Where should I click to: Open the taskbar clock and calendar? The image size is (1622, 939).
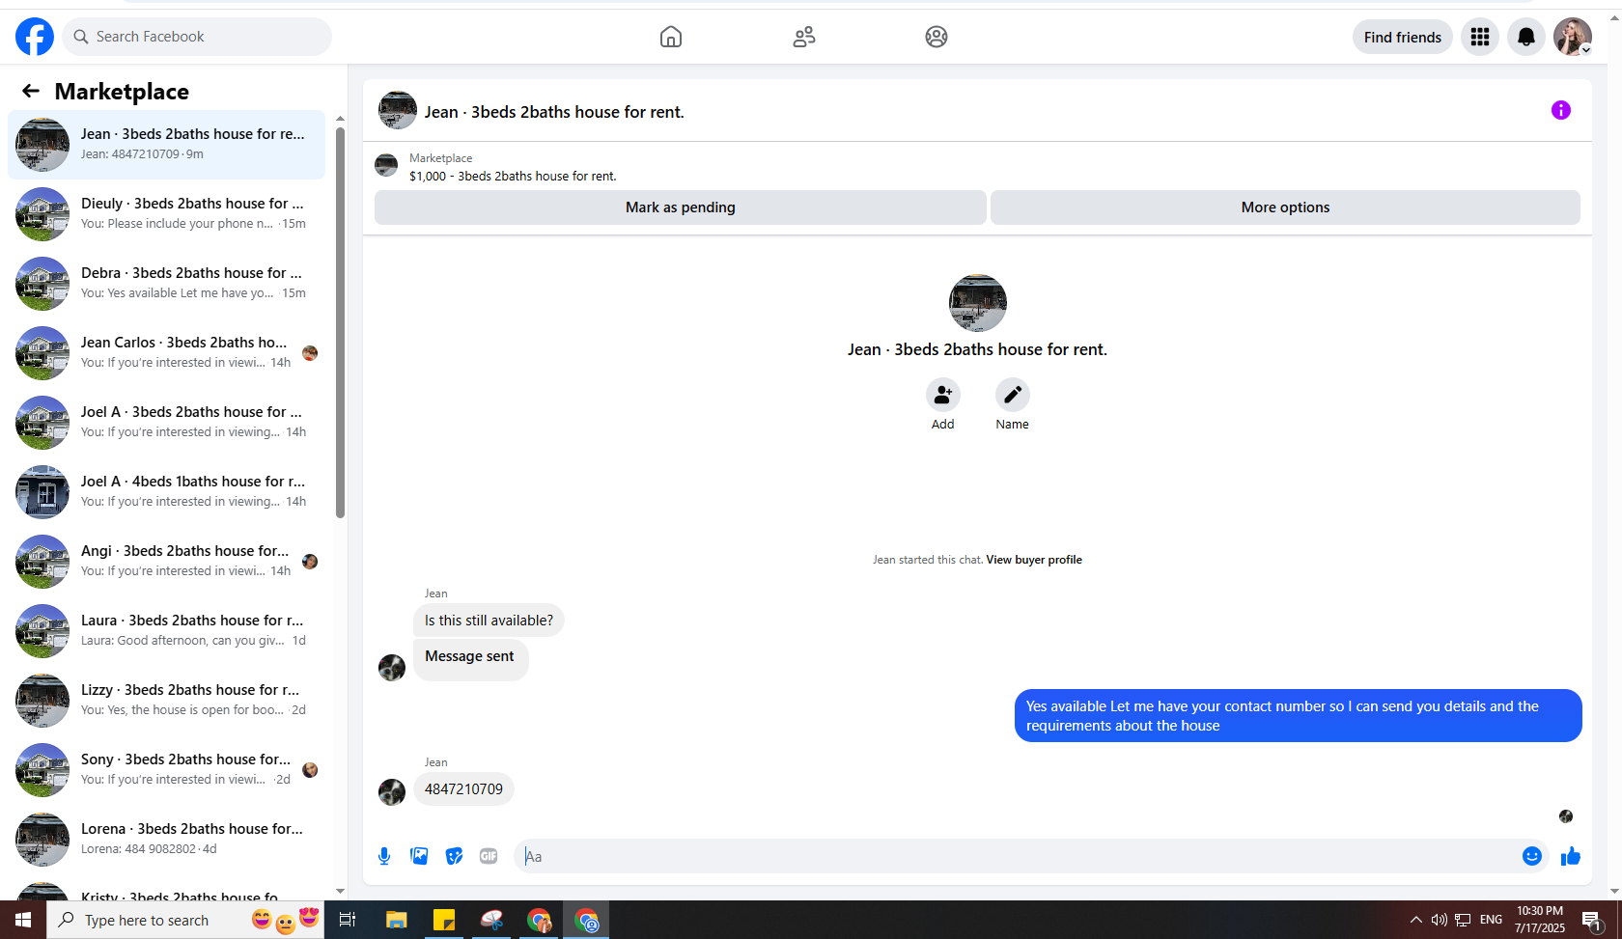click(x=1540, y=920)
